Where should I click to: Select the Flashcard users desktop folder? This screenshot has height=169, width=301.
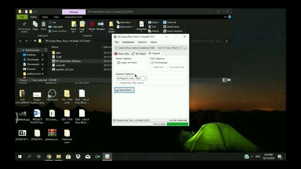(67, 136)
